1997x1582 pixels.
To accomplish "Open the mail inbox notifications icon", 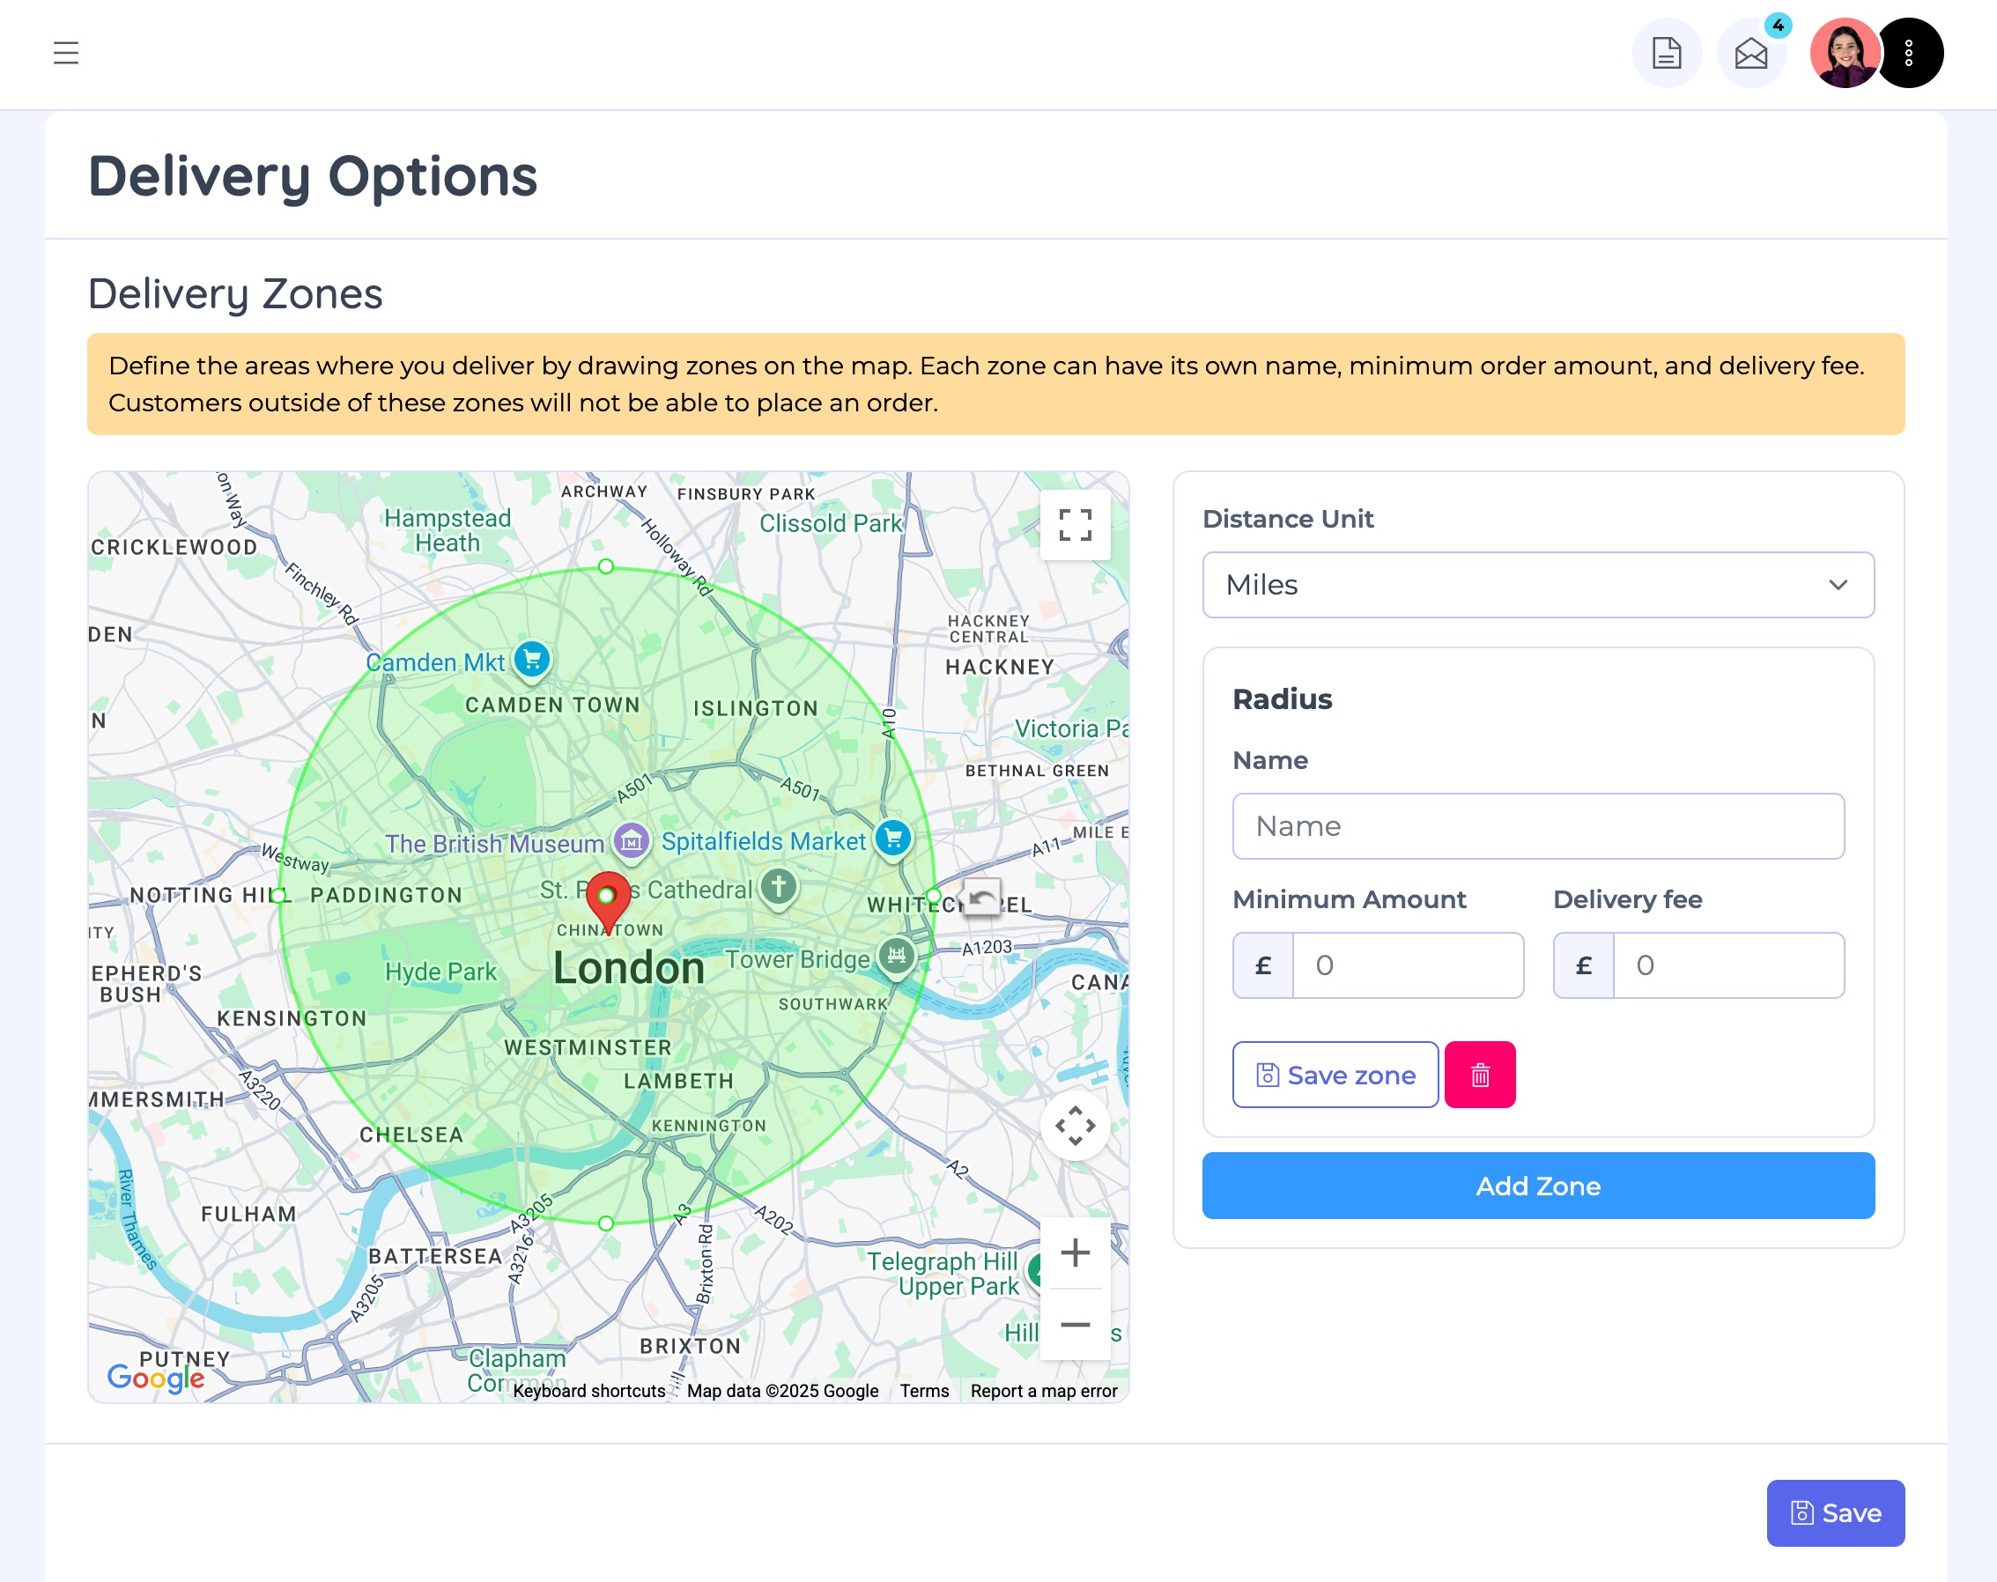I will coord(1750,53).
